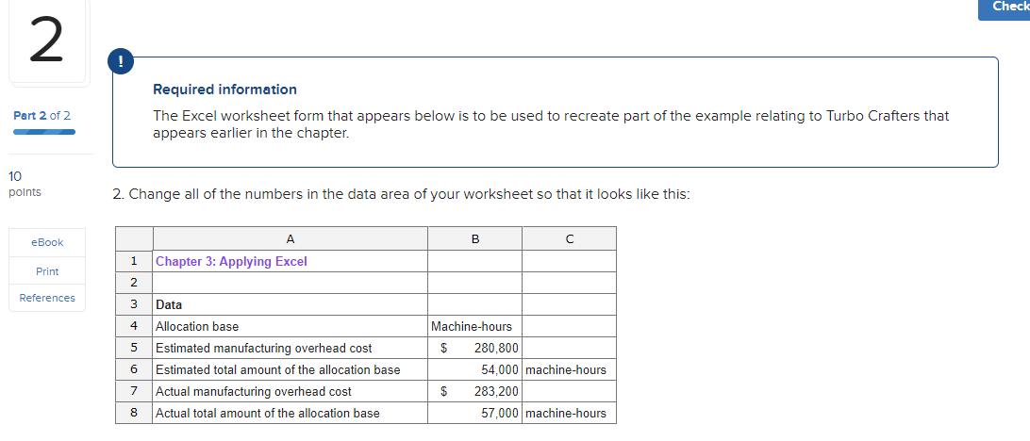
Task: Select column B header
Action: (x=475, y=239)
